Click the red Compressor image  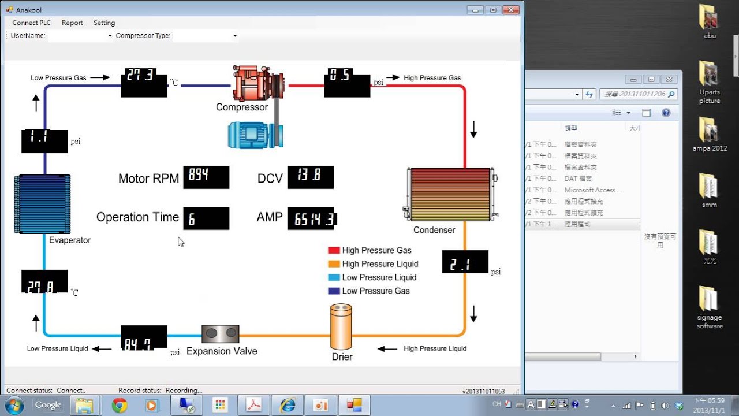pos(259,84)
